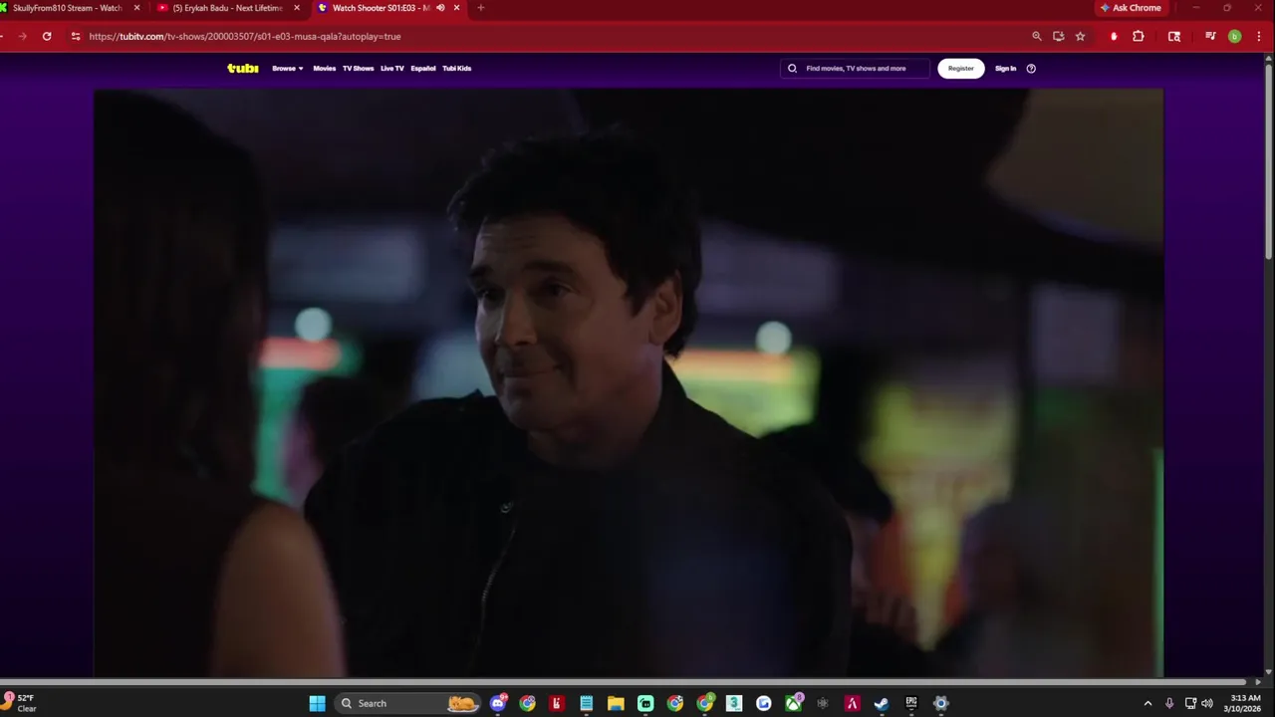Open the volume speaker tray icon
Screen dimensions: 1275x717
[x=1207, y=703]
